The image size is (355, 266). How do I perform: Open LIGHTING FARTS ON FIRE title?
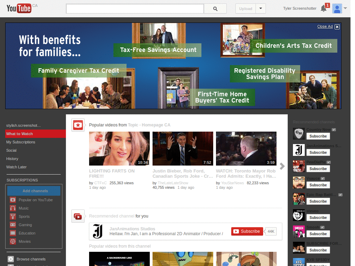[112, 174]
